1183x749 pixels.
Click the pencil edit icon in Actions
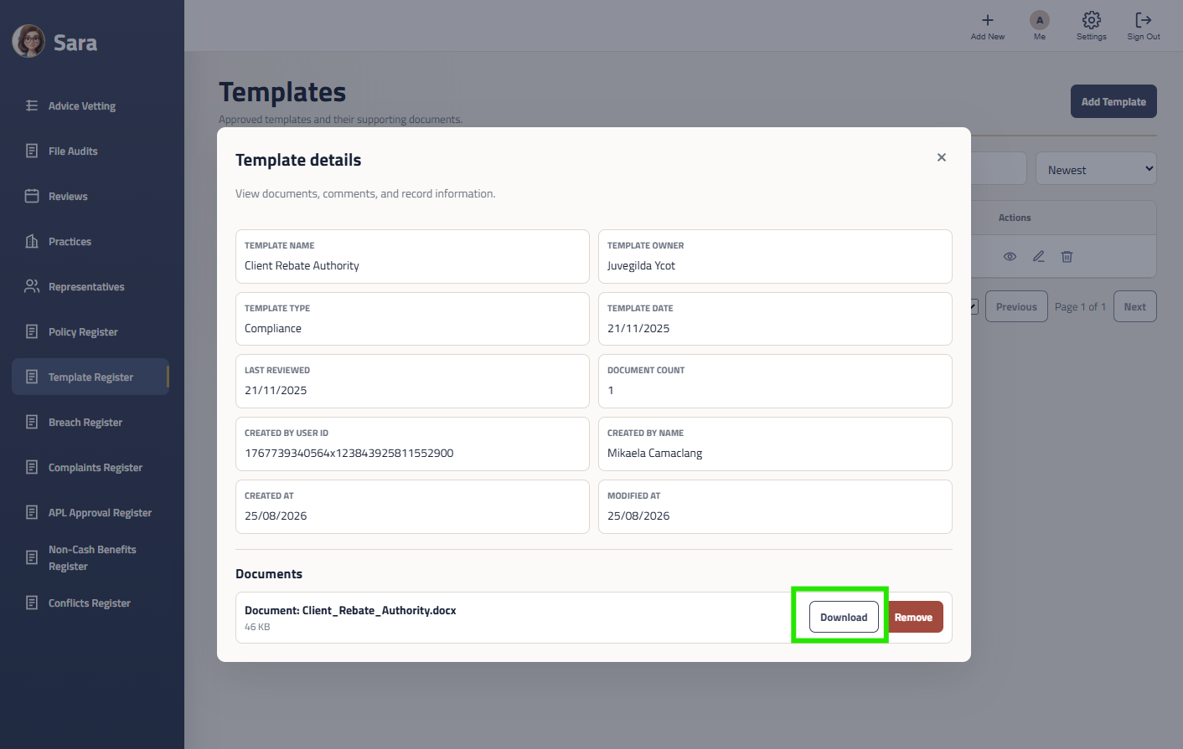[1038, 257]
